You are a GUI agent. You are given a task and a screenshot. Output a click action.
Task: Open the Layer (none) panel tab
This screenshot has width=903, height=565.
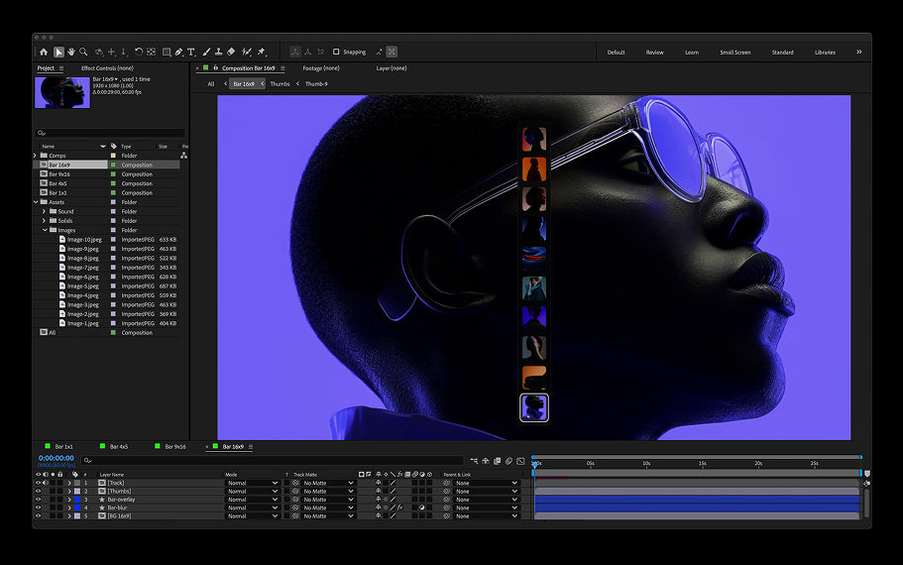392,68
